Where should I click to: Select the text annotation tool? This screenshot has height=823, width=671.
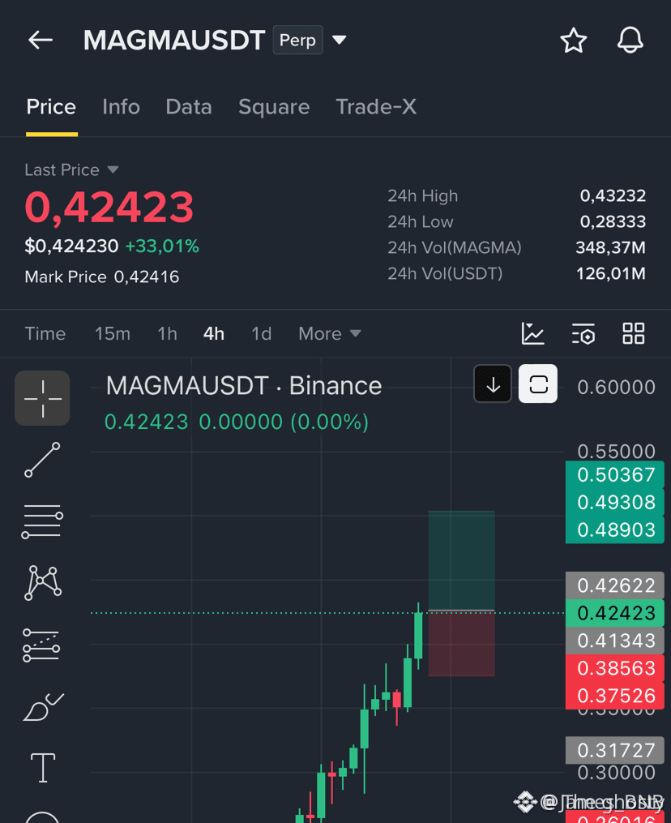click(x=43, y=767)
